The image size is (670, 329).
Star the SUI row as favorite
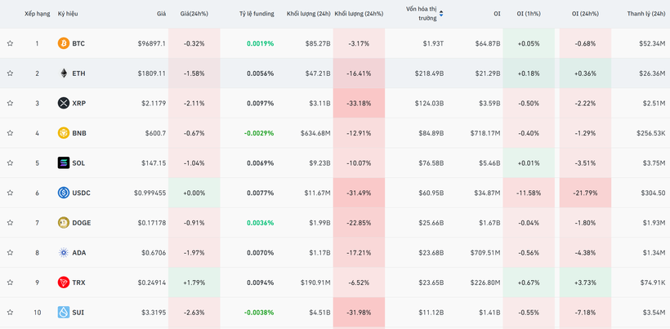[x=10, y=313]
